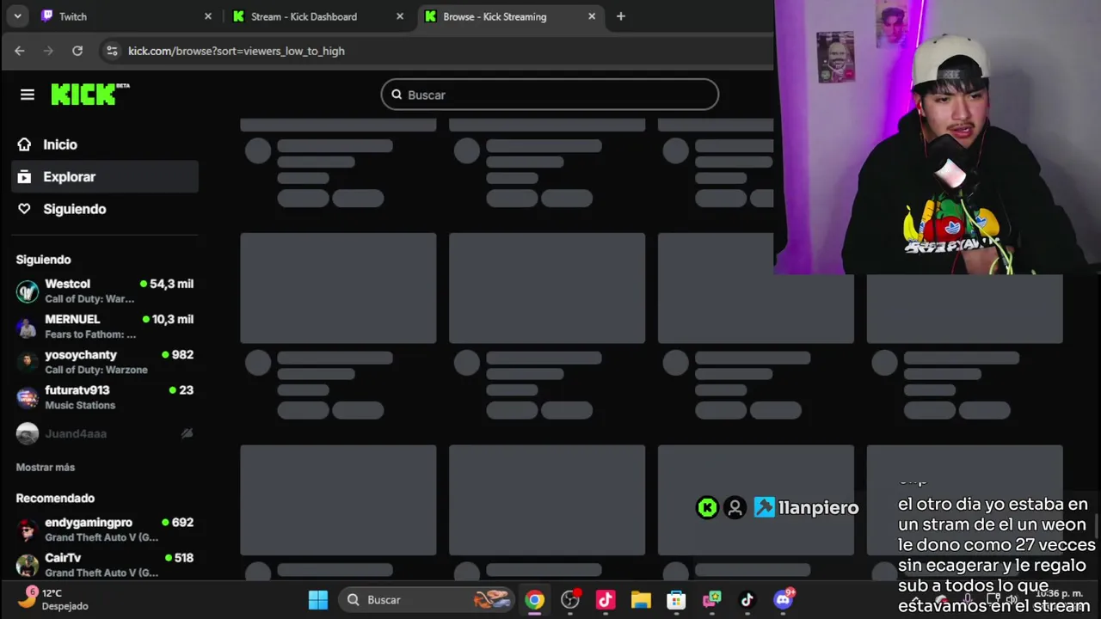This screenshot has width=1101, height=619.
Task: Click endygamingpro avatar icon
Action: pos(28,530)
